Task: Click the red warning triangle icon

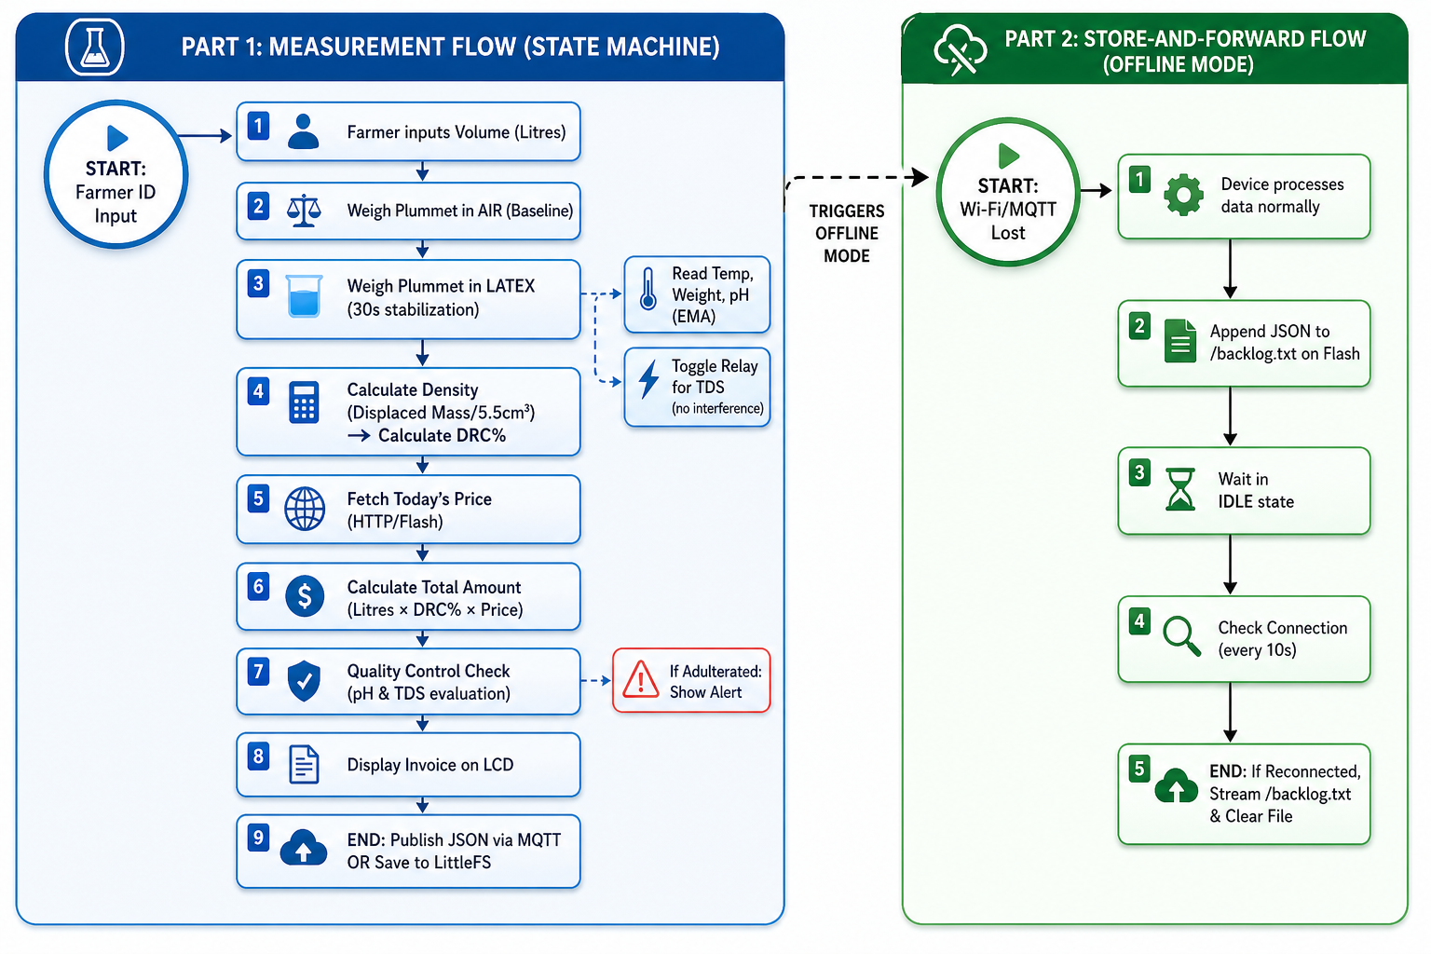Action: click(641, 679)
